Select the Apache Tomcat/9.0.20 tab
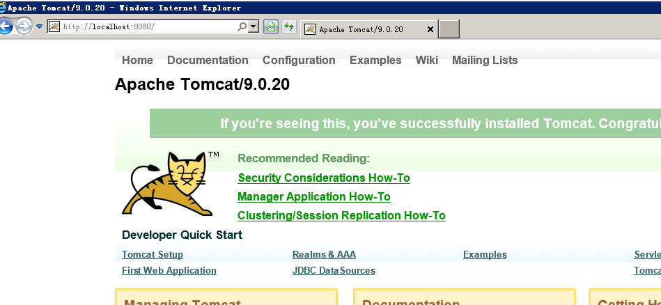Image resolution: width=661 pixels, height=305 pixels. [x=369, y=29]
